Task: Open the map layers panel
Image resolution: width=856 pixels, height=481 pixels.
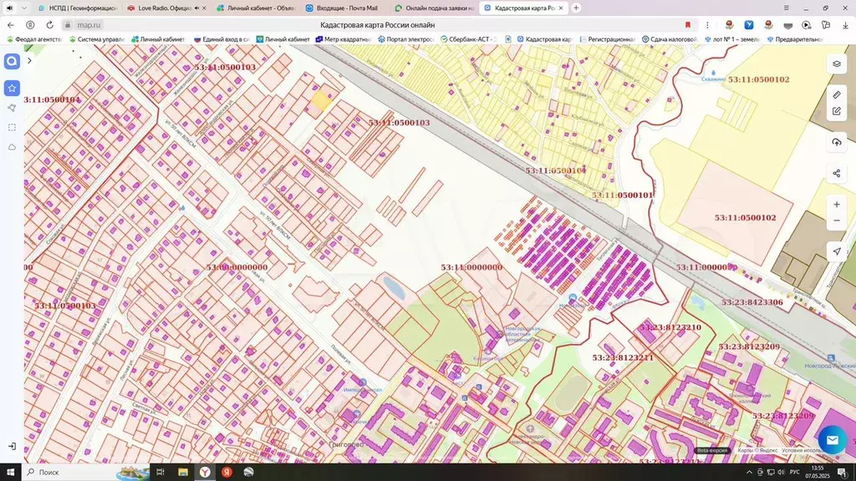Action: [836, 63]
